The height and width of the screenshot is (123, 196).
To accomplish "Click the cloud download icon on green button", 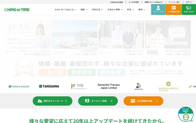I will (x=40, y=101).
